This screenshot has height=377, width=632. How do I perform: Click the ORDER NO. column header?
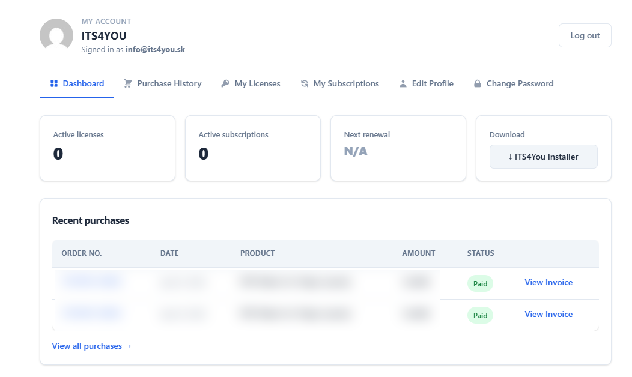pyautogui.click(x=82, y=253)
